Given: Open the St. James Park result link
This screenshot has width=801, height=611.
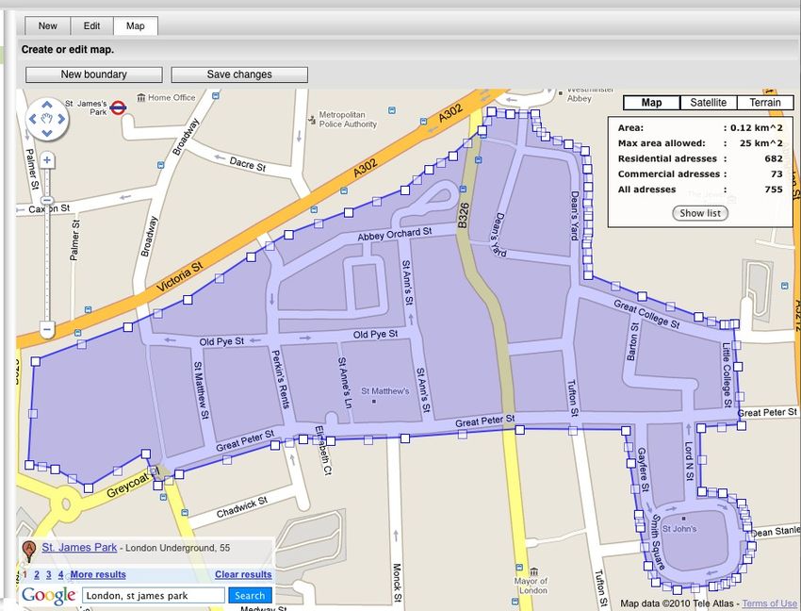Looking at the screenshot, I should (79, 547).
